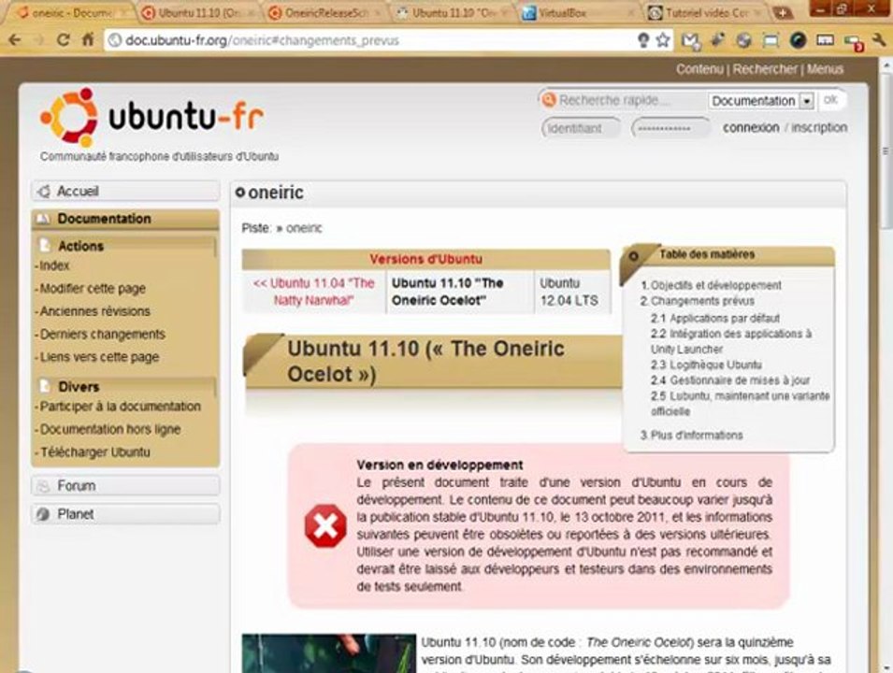Click the connexion link
This screenshot has width=893, height=673.
751,127
